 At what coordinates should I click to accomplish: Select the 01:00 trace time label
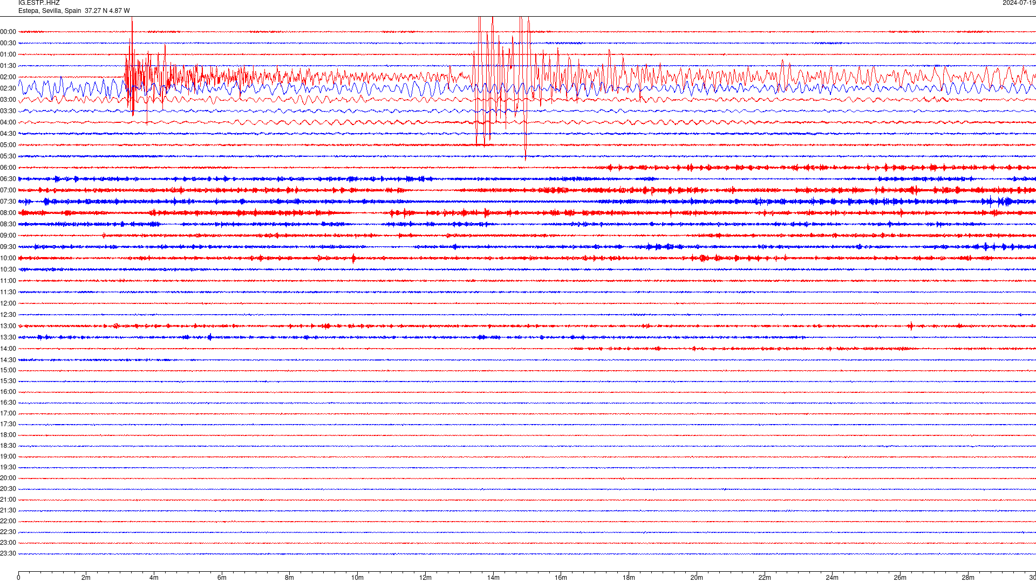coord(8,54)
